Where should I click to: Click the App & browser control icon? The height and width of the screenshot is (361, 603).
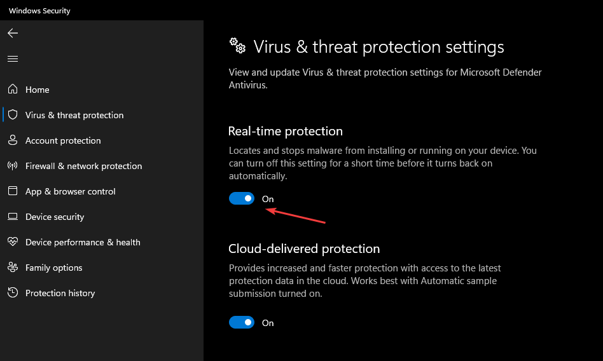click(13, 191)
